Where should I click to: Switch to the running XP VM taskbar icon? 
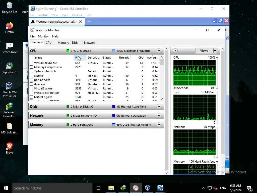tap(160, 188)
